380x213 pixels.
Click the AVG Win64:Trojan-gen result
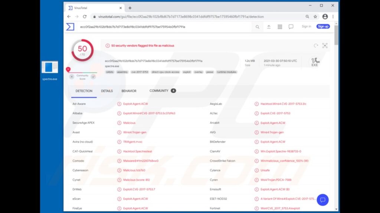pyautogui.click(x=272, y=132)
